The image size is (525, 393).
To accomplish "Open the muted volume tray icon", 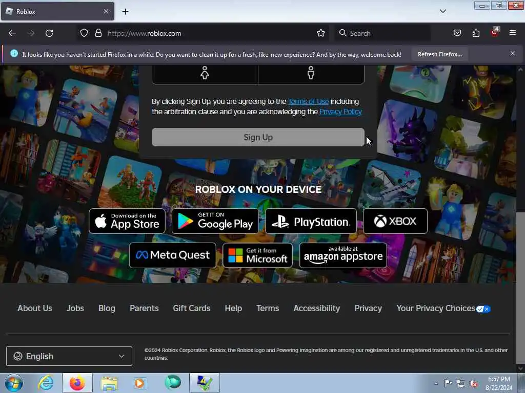I will (x=474, y=384).
